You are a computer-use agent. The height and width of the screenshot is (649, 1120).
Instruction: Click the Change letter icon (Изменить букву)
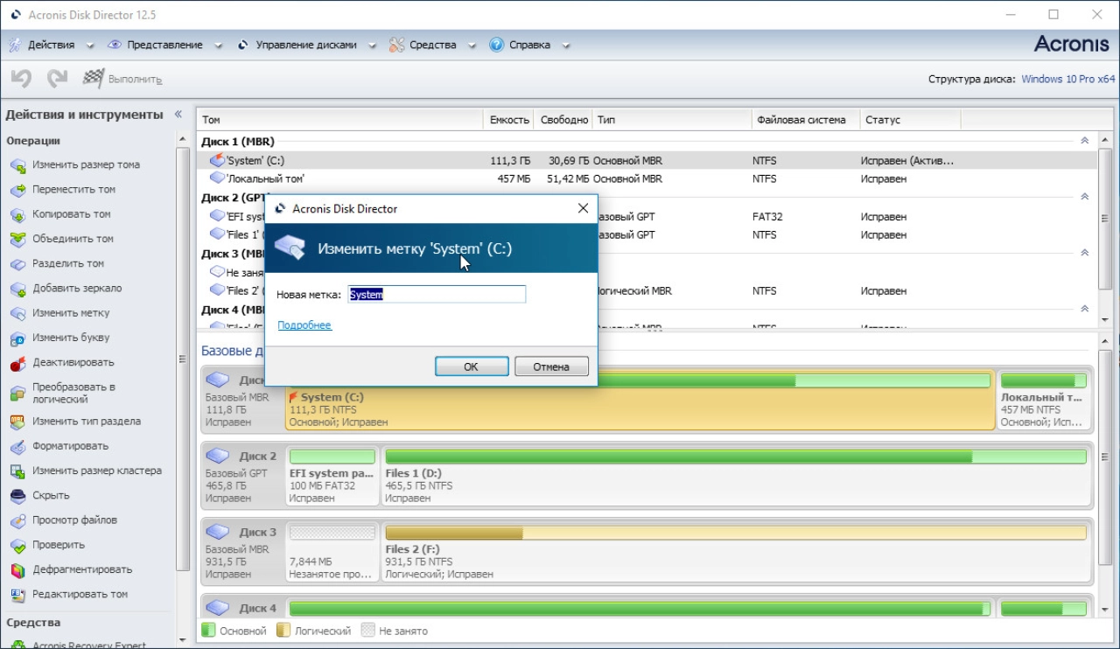(17, 338)
